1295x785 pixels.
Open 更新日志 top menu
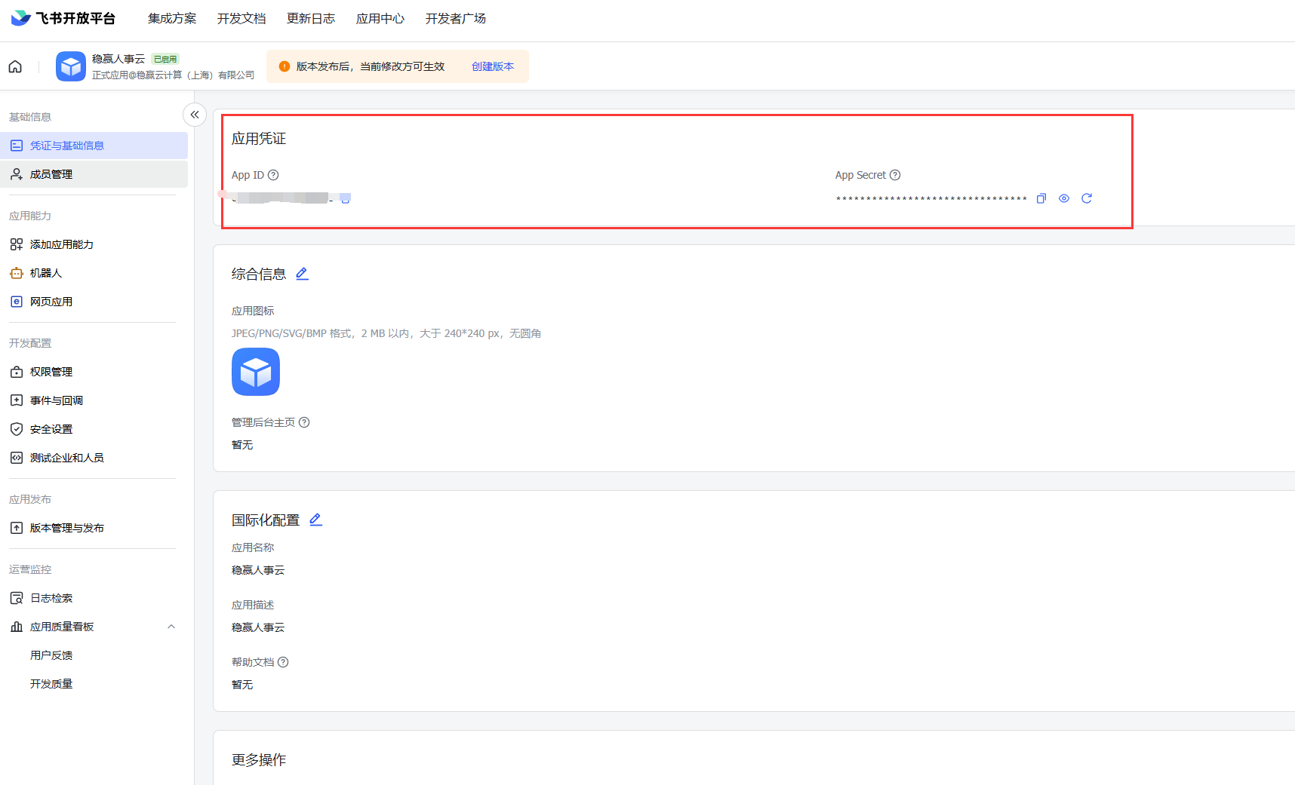coord(311,19)
